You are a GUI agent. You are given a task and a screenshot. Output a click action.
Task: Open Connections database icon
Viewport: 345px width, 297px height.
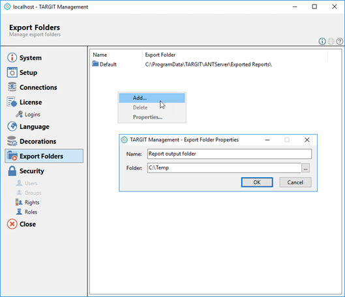click(12, 87)
